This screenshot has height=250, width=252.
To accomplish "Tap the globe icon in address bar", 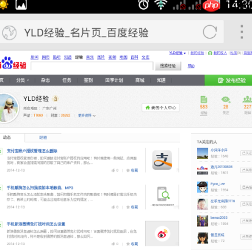I will pos(9,32).
